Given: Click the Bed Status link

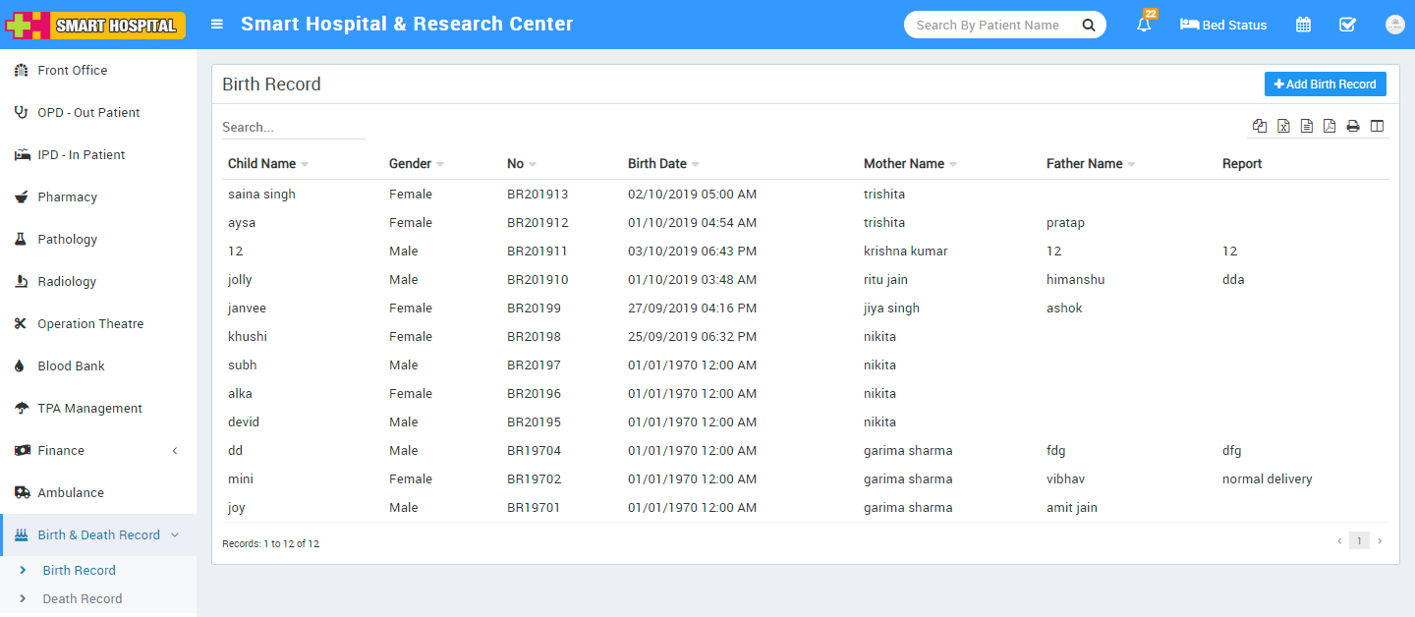Looking at the screenshot, I should (1223, 25).
